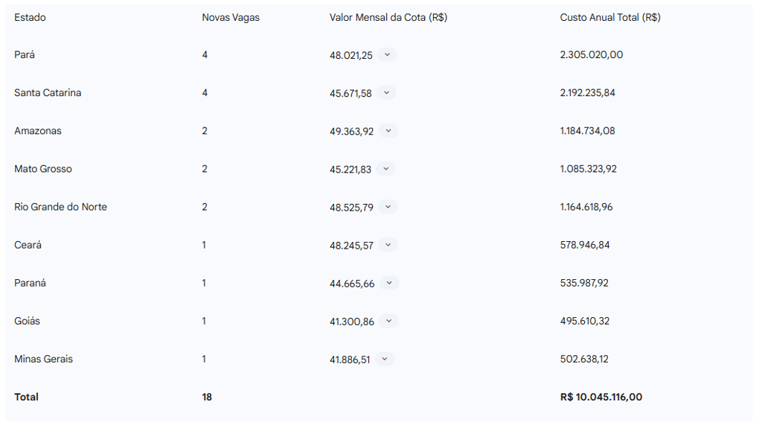The image size is (762, 422).
Task: Select Amazonas annual cost 1.184.734,08
Action: point(588,131)
